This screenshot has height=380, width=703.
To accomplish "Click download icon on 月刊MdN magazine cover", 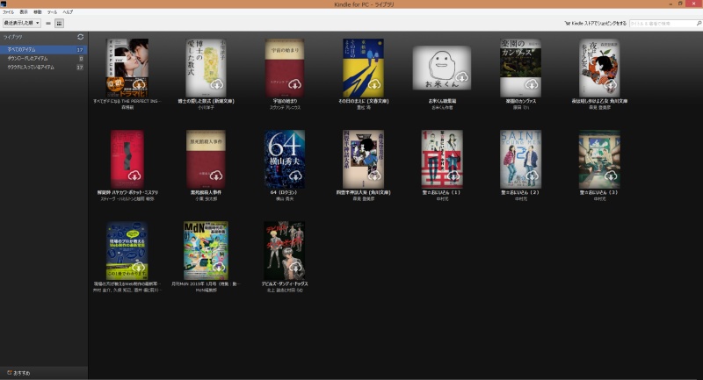I will 217,267.
